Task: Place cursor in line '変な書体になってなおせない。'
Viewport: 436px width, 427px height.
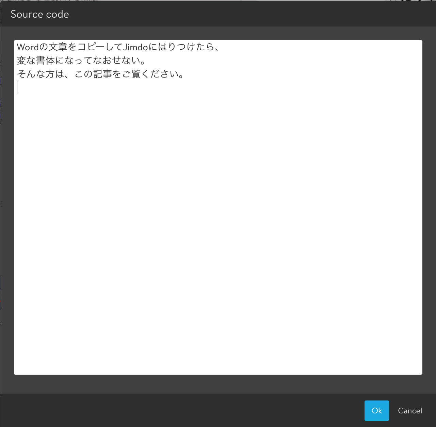Action: click(x=82, y=61)
